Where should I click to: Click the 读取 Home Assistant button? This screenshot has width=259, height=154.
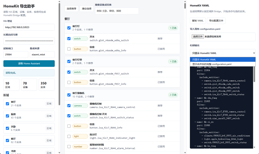click(29, 63)
